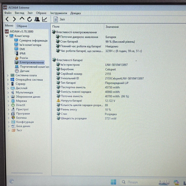The width and height of the screenshot is (186, 186).
Task: Go forward with the right arrow toolbar icon
Action: pyautogui.click(x=14, y=19)
